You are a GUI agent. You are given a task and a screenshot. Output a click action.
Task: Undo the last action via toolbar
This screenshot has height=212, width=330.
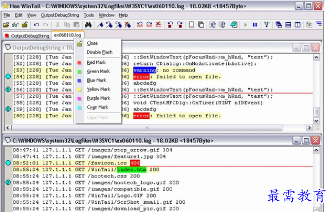[36, 25]
